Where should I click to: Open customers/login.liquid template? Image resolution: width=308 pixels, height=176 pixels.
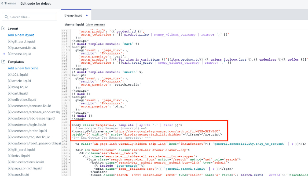(x=27, y=125)
